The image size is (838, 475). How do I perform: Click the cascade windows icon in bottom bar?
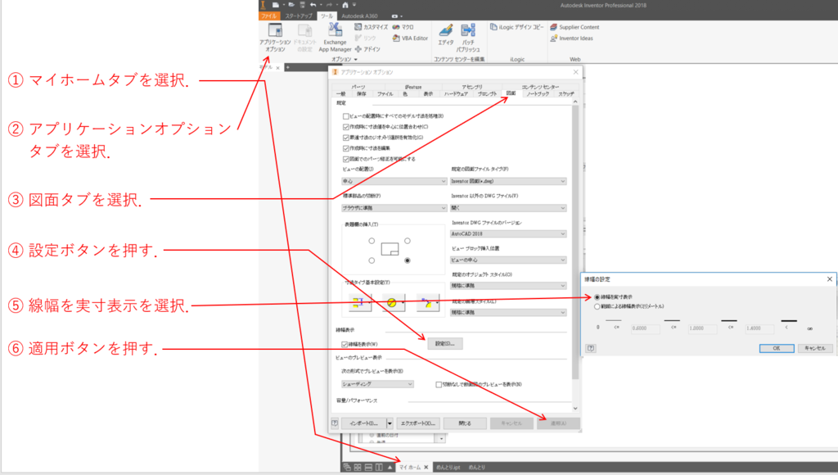click(347, 467)
